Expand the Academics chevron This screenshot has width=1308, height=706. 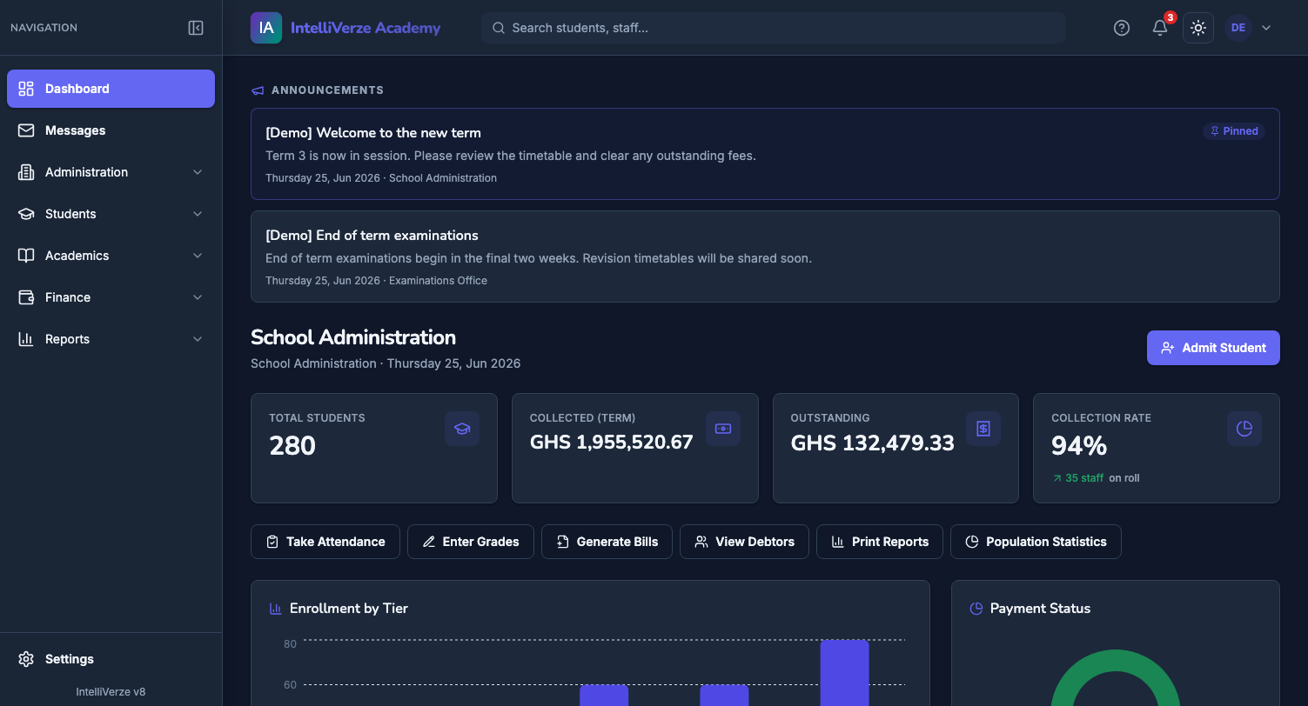198,256
